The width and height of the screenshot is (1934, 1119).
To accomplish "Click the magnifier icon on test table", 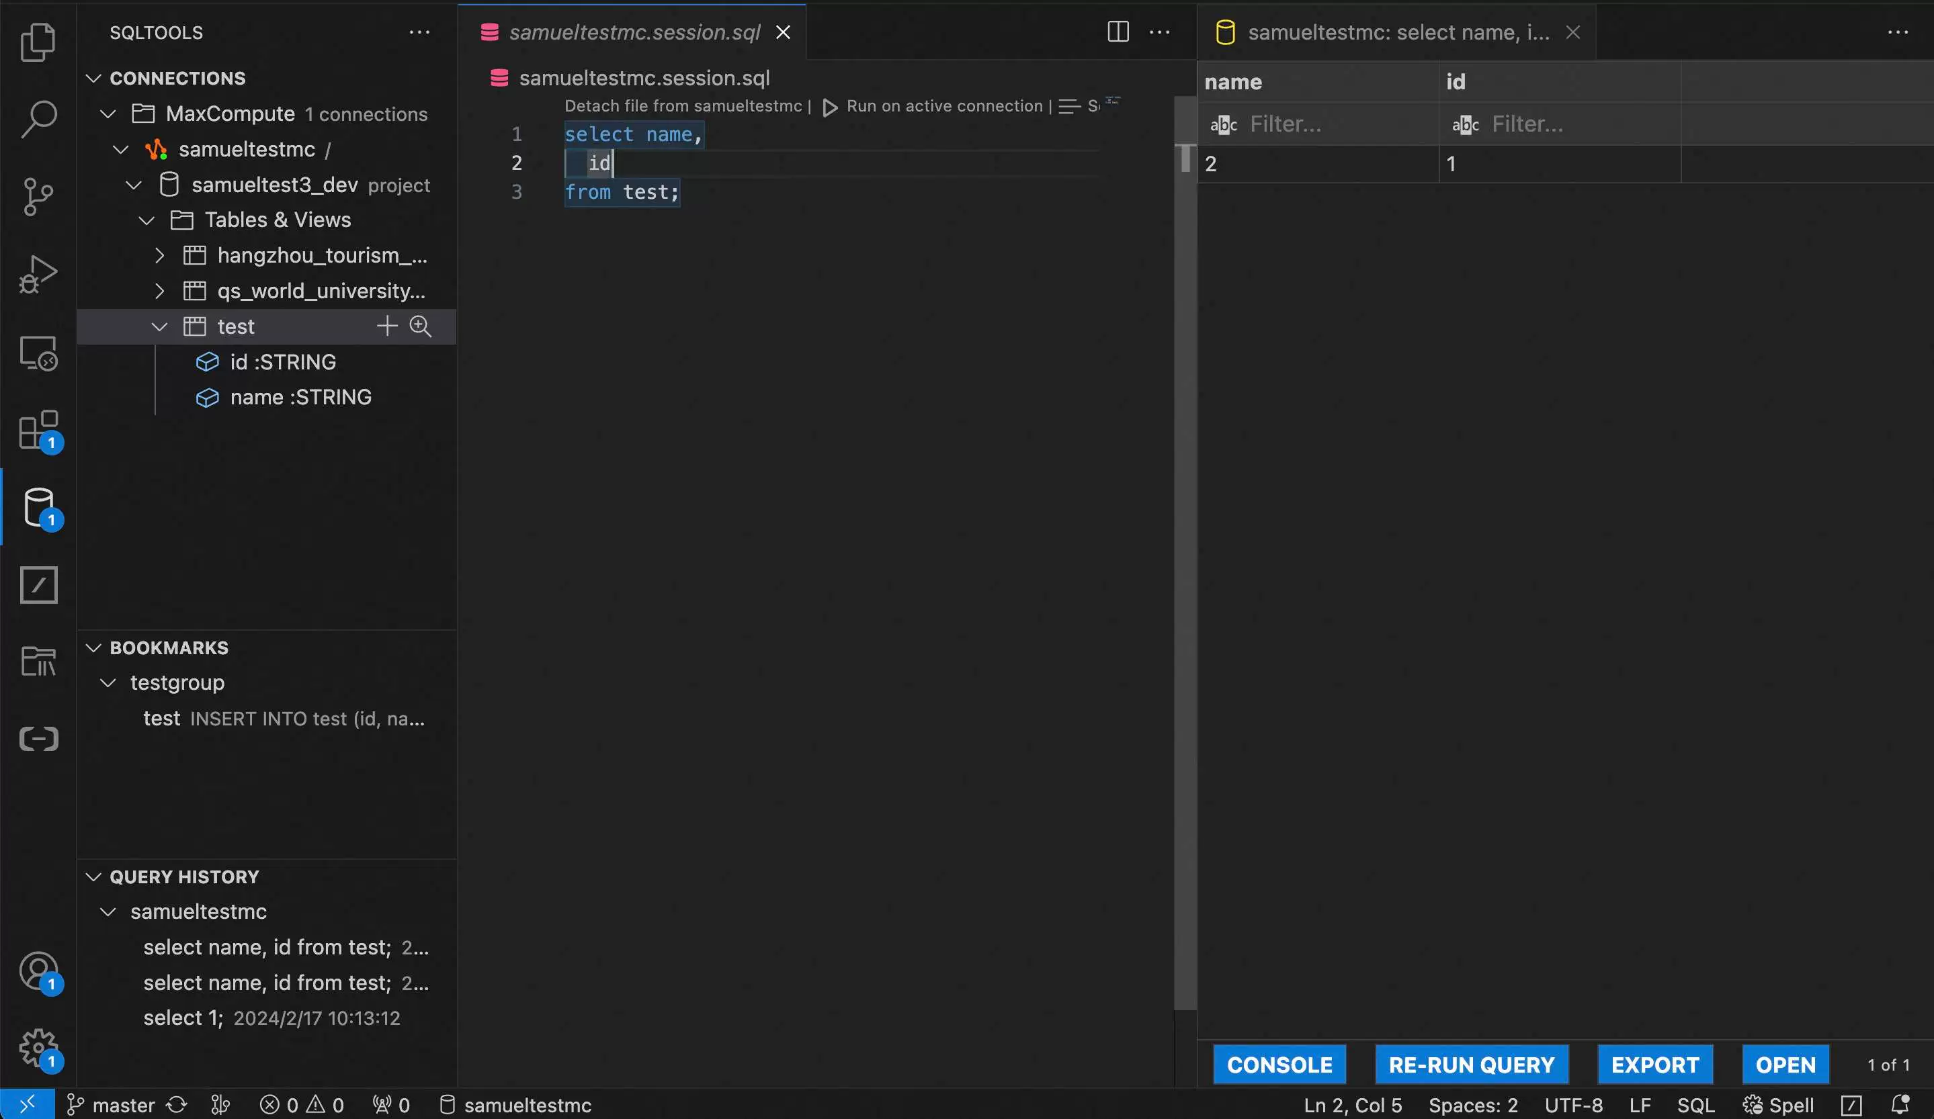I will pos(421,326).
